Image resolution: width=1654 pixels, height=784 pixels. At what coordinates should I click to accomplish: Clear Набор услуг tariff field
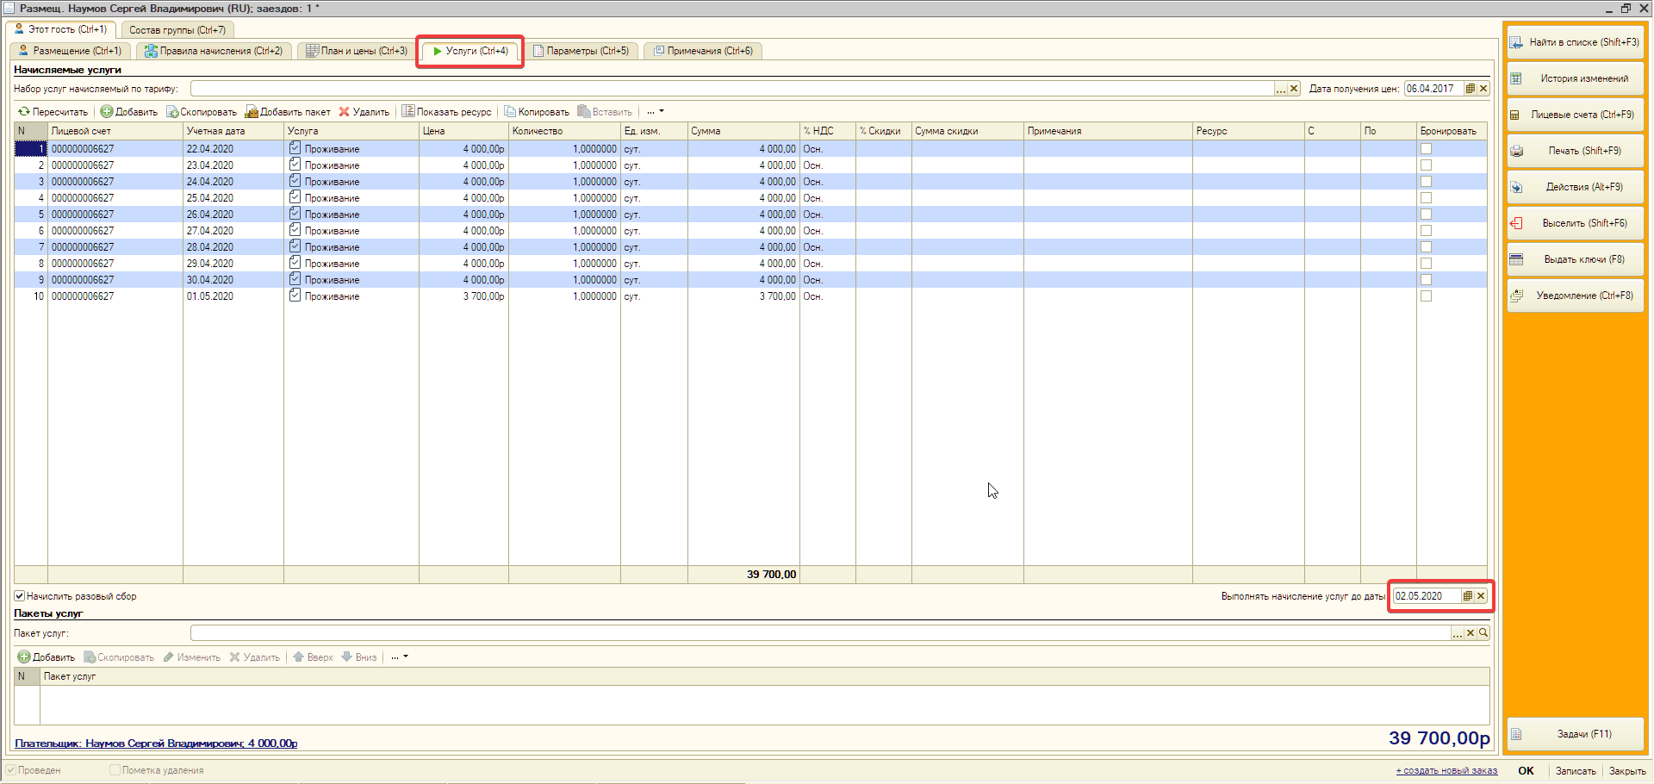[x=1294, y=89]
